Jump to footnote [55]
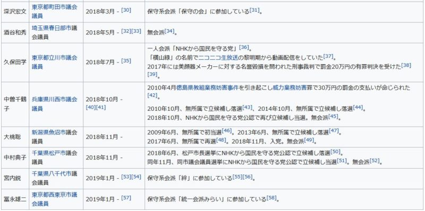 coord(237,177)
